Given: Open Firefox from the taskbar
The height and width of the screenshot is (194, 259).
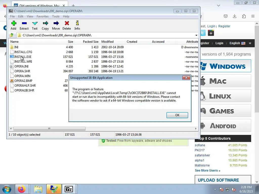Looking at the screenshot, I should pyautogui.click(x=22, y=189).
